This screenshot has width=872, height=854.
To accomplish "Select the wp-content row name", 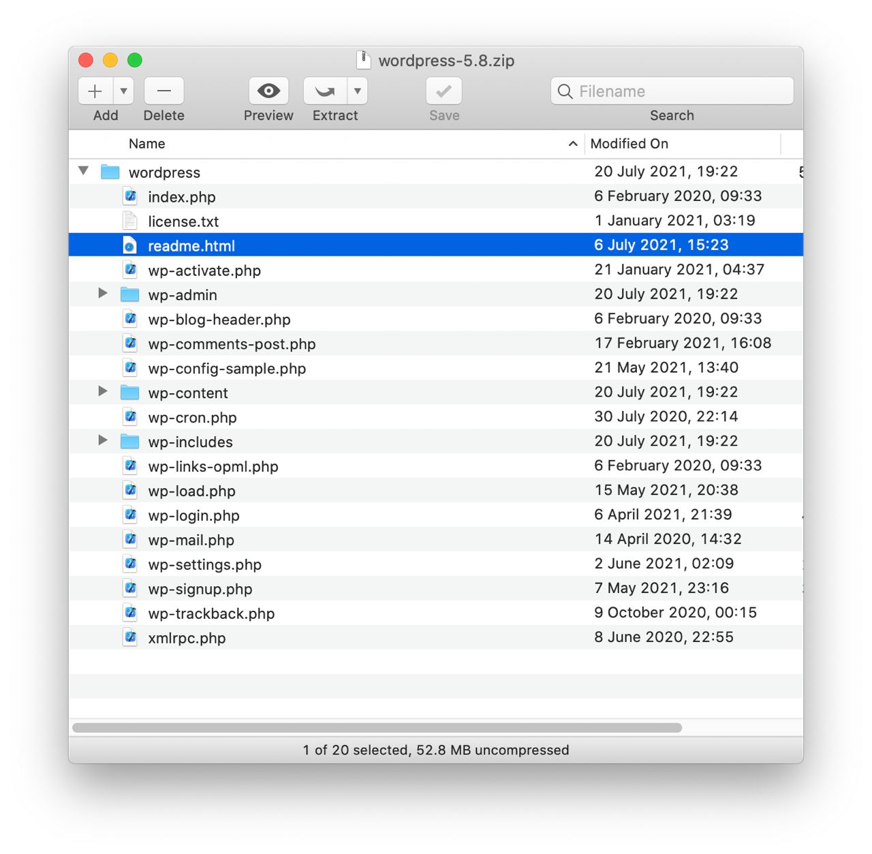I will (188, 393).
